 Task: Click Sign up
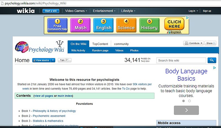(x=207, y=11)
